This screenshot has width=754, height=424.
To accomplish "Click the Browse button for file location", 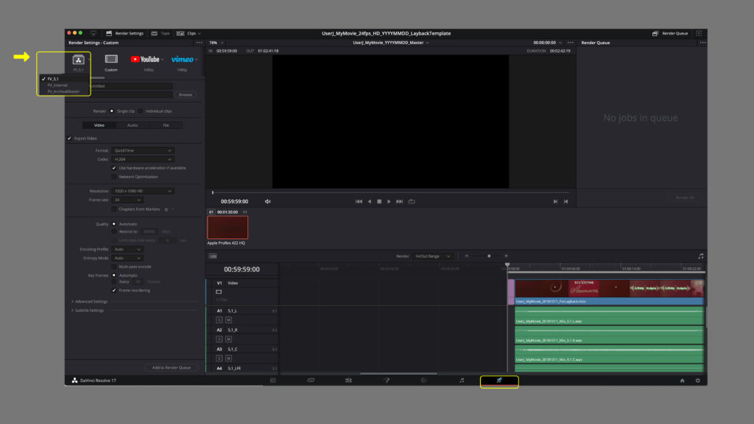I will [x=186, y=95].
